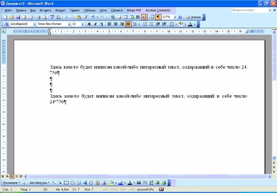Toggle ИСПР track changes indicator
Image resolution: width=277 pixels, height=193 pixels.
114,189
